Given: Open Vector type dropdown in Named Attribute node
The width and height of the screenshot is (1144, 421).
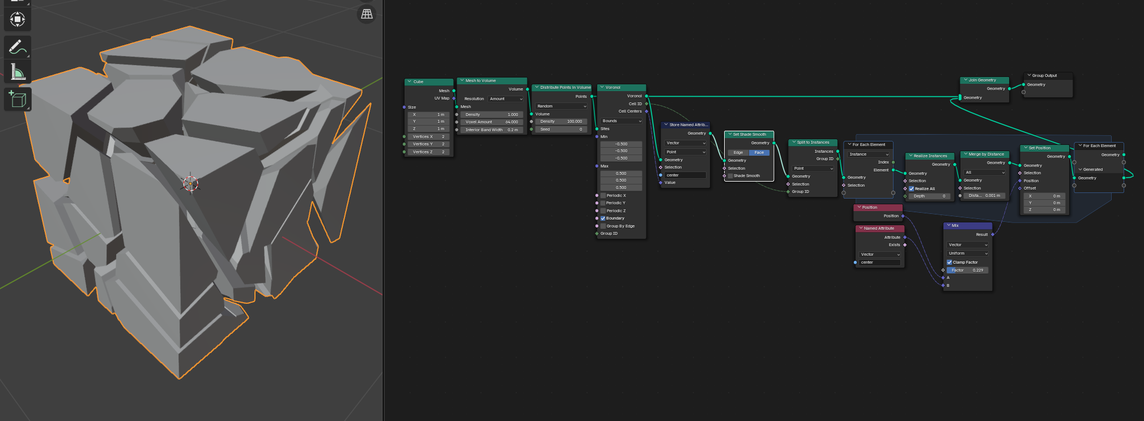Looking at the screenshot, I should coord(880,255).
